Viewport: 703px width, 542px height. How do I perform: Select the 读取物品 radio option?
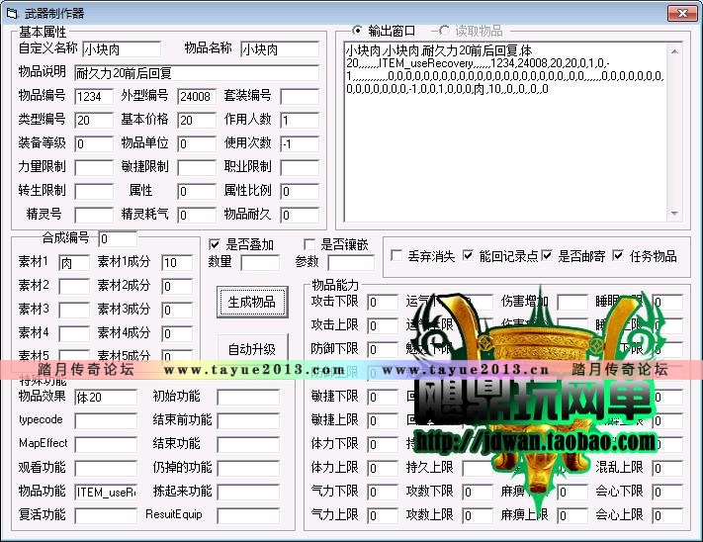pos(444,31)
